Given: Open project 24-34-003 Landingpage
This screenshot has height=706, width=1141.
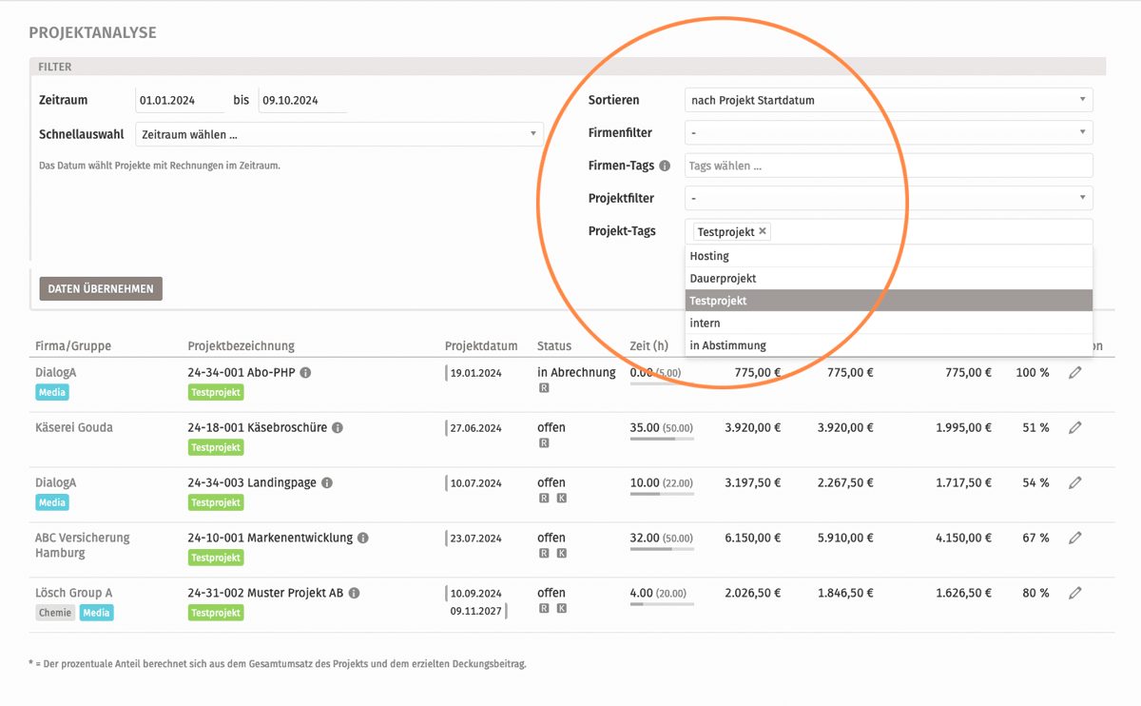Looking at the screenshot, I should click(x=252, y=483).
